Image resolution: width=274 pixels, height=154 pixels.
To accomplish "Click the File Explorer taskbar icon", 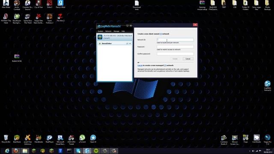I will [25, 151].
